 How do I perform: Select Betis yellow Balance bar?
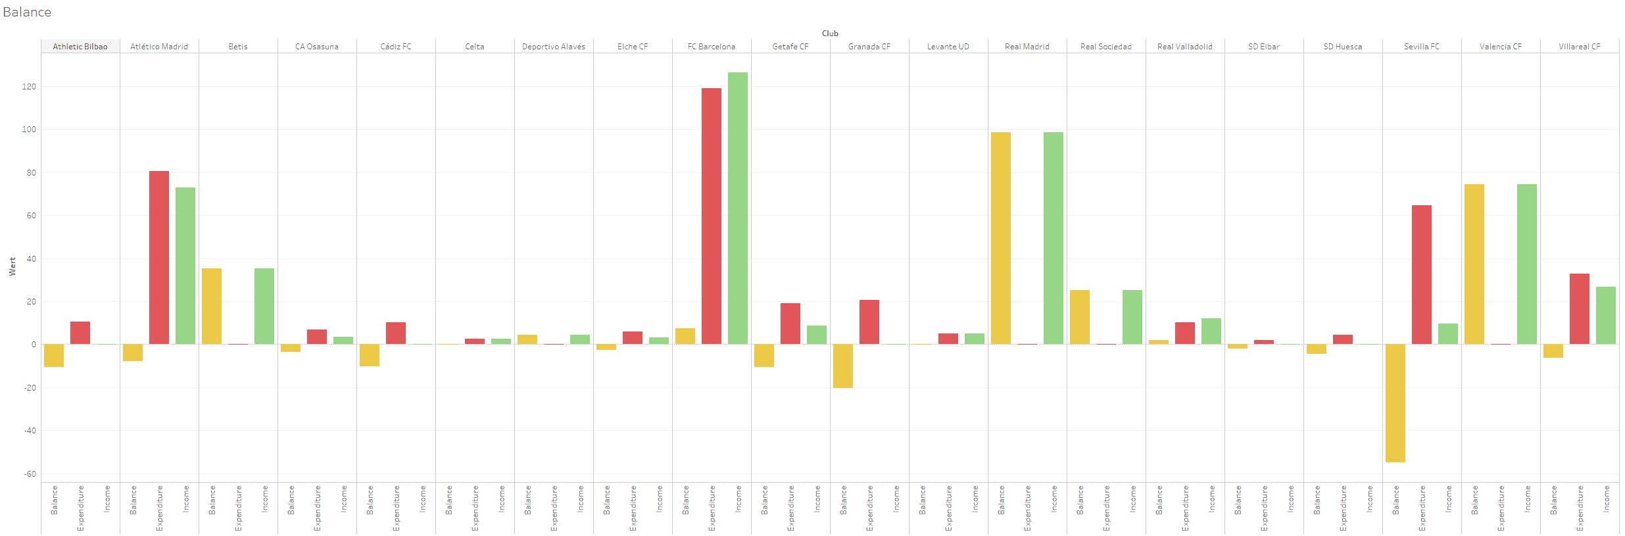click(x=212, y=306)
